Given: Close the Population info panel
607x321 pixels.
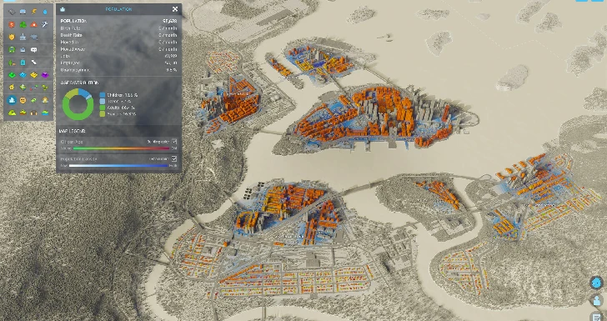Looking at the screenshot, I should [174, 9].
